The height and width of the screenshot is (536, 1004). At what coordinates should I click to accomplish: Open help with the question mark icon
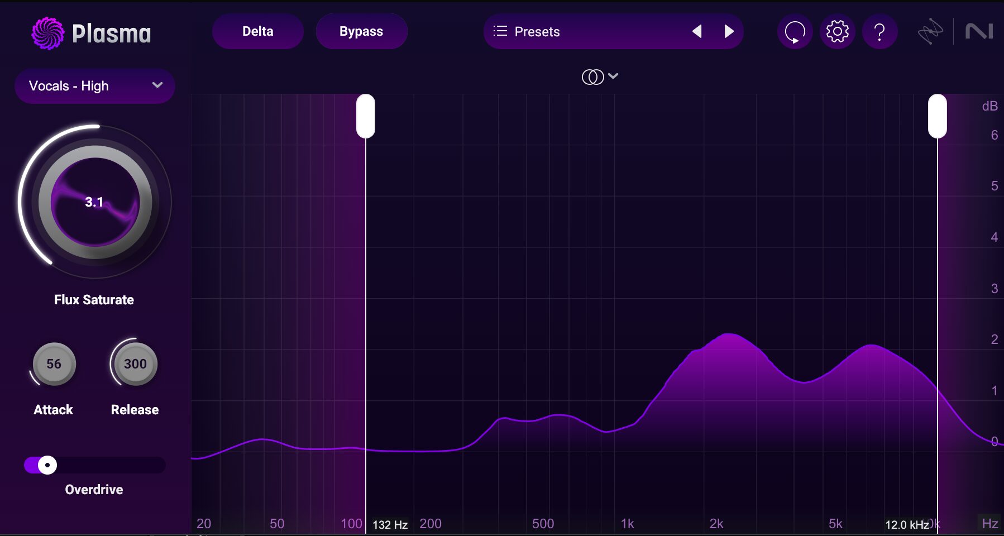coord(879,31)
